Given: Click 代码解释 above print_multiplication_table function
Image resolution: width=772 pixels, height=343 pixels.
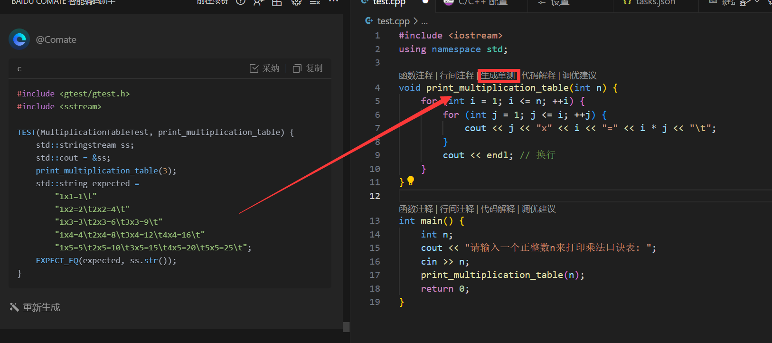Looking at the screenshot, I should [x=538, y=76].
